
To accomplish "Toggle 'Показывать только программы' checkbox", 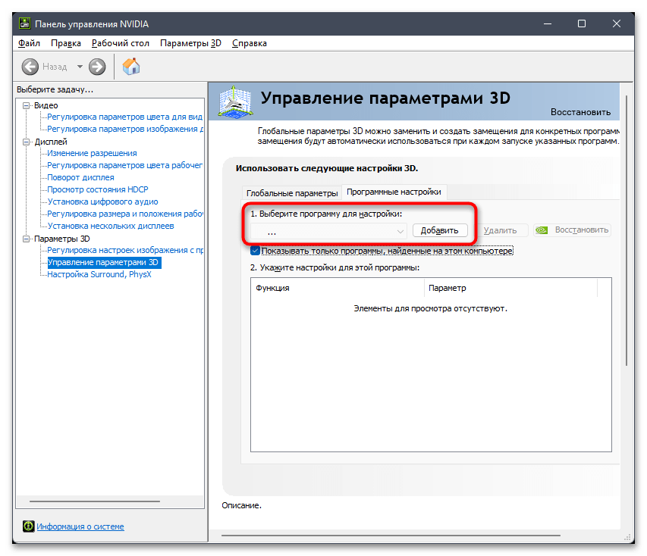I will tap(256, 251).
